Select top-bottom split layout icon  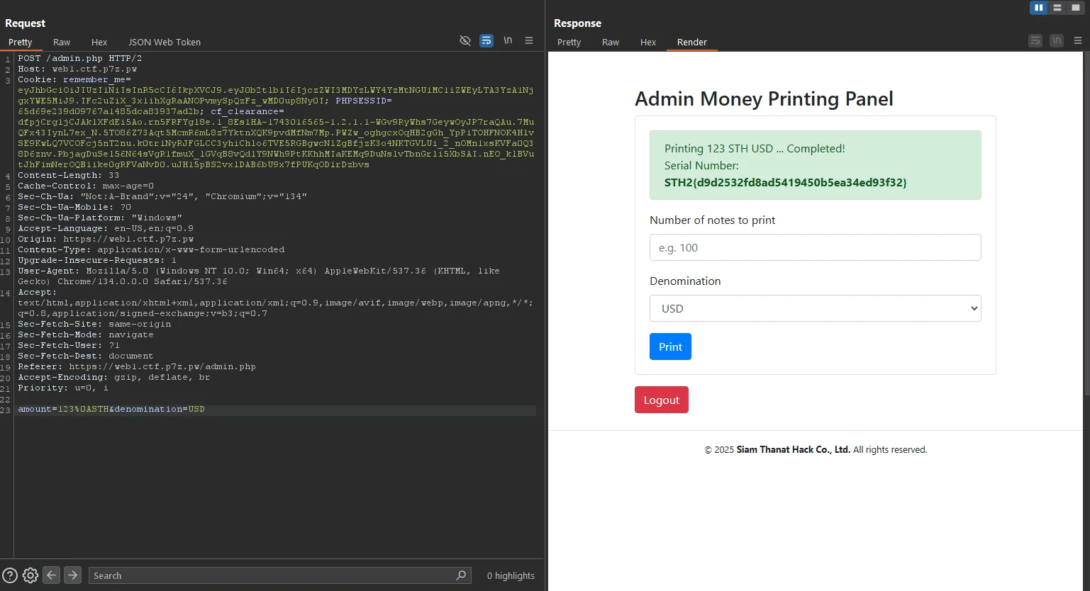[x=1057, y=8]
